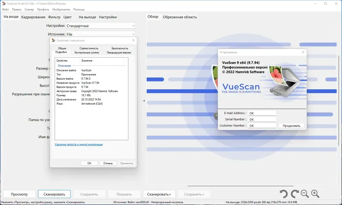Select the Дата изменения row
Image resolution: width=342 pixels, height=205 pixels.
pyautogui.click(x=91, y=100)
